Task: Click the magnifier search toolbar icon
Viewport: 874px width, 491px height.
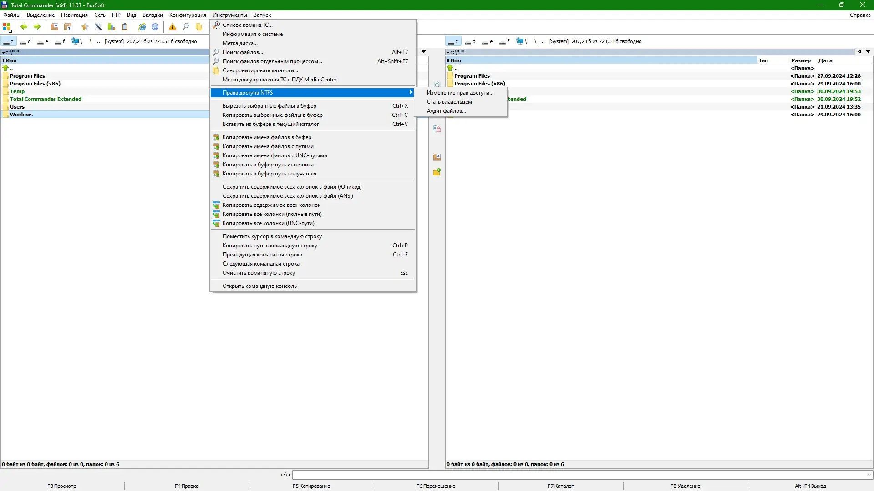Action: (x=186, y=27)
